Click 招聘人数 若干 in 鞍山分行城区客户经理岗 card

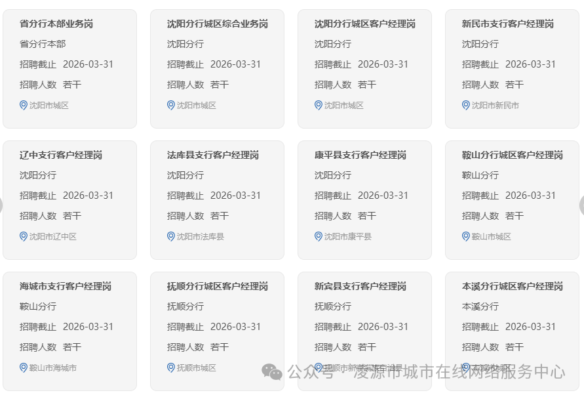[x=493, y=216]
